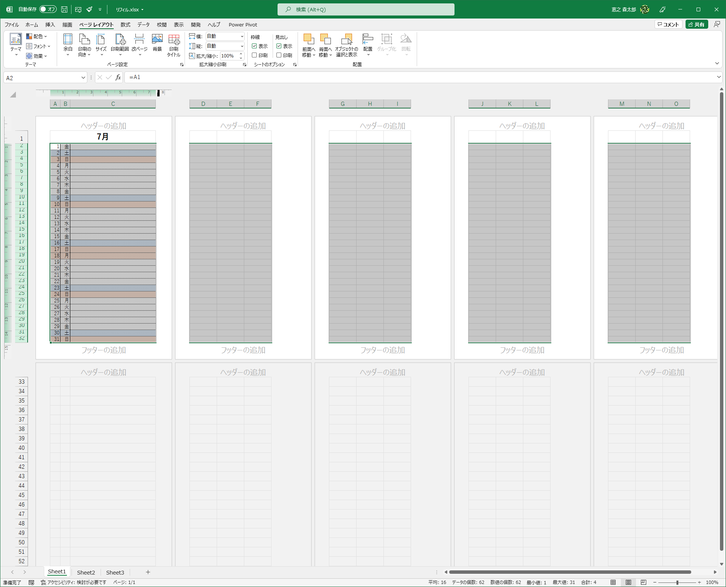Click the 共有 share button
This screenshot has height=587, width=726.
[697, 25]
